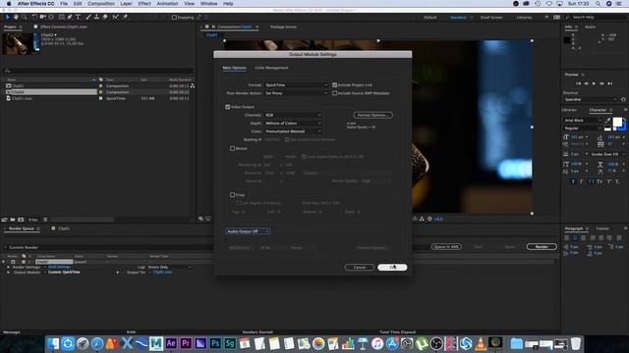Select the Zoom magnifier tool
The height and width of the screenshot is (353, 629).
[x=24, y=17]
